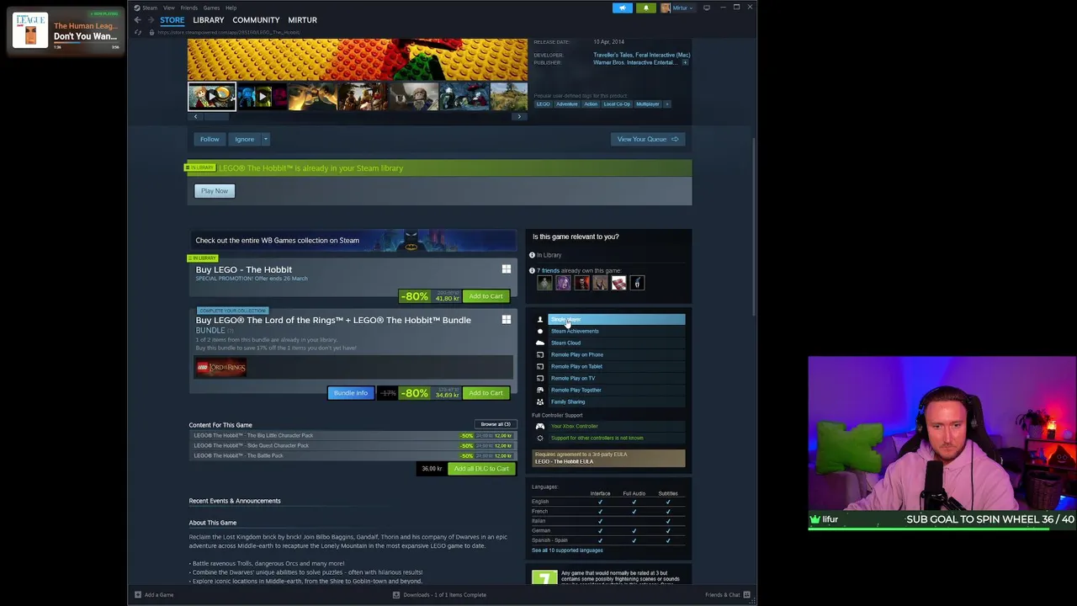Click the Remote Play on Tablet icon
The width and height of the screenshot is (1077, 606).
click(x=540, y=366)
